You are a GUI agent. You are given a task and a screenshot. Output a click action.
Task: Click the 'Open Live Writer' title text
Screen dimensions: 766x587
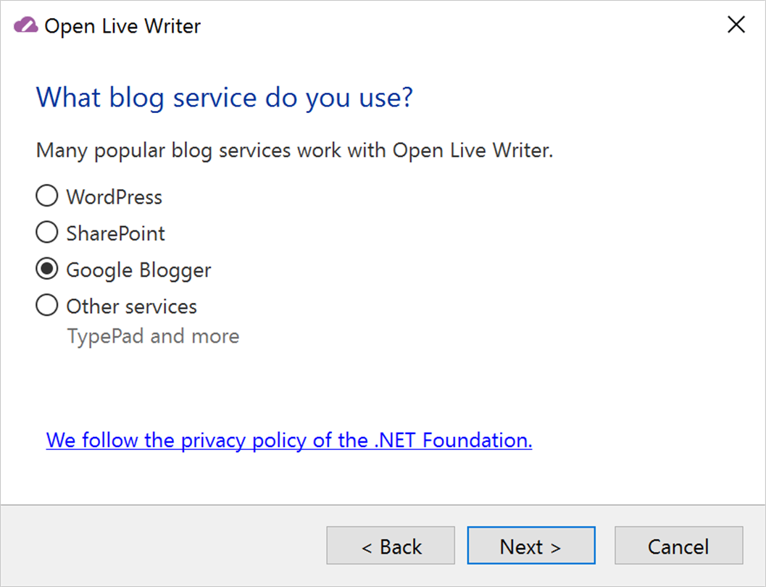(122, 27)
